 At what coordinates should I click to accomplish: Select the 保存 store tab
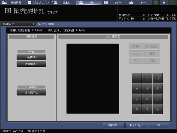89,2
